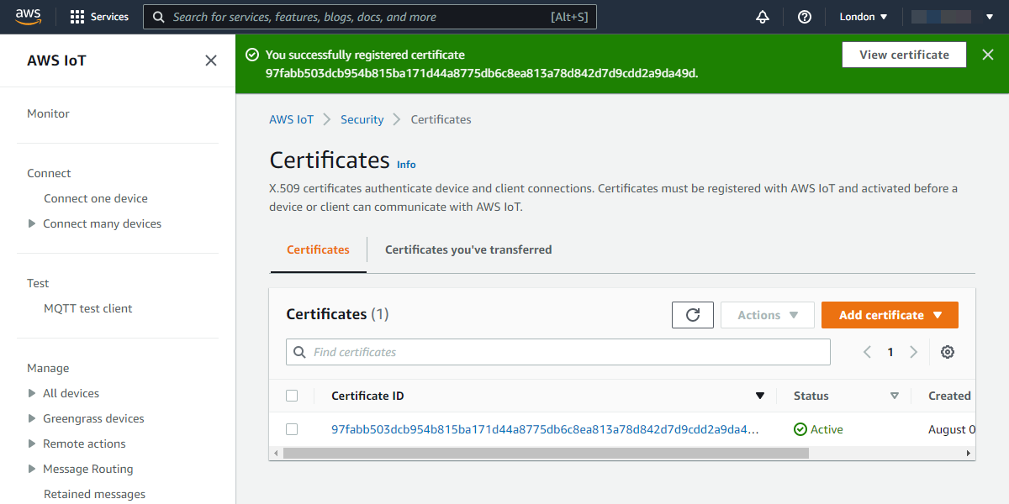Screen dimensions: 1009x504
Task: Click the Certificate ID column header
Action: tap(367, 396)
